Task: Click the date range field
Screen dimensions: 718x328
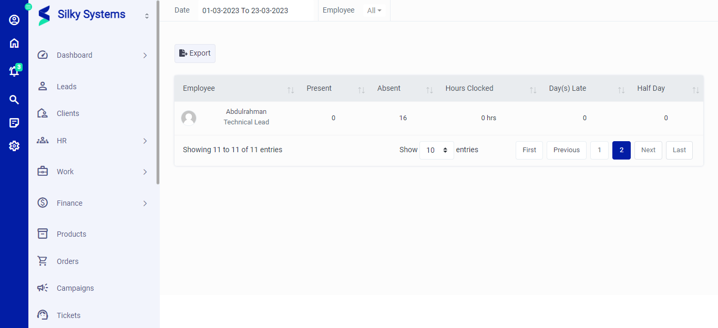Action: pos(245,10)
